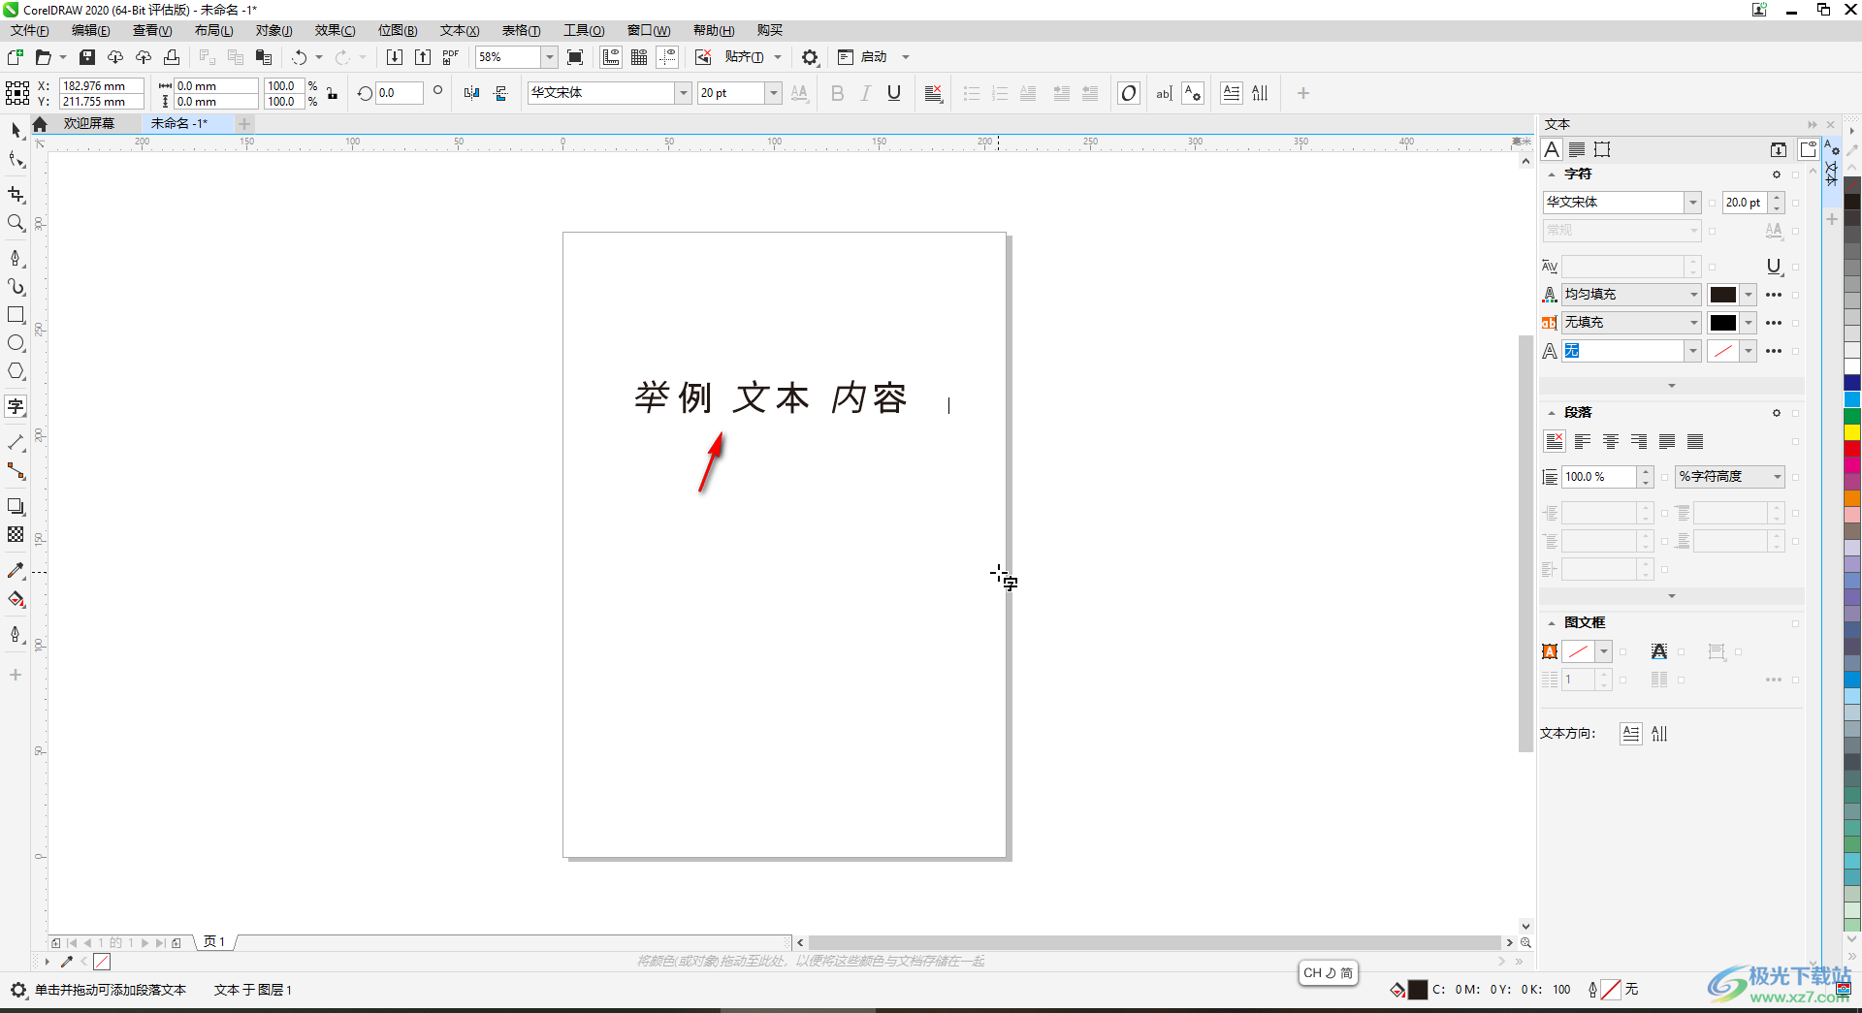Click the 启动 launch button

pos(874,57)
